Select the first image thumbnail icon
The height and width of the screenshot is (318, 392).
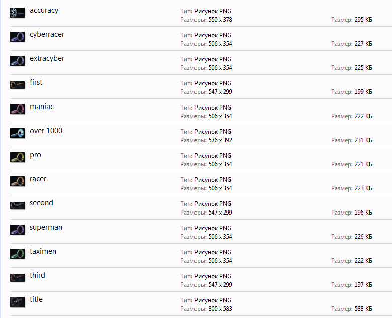click(x=18, y=85)
